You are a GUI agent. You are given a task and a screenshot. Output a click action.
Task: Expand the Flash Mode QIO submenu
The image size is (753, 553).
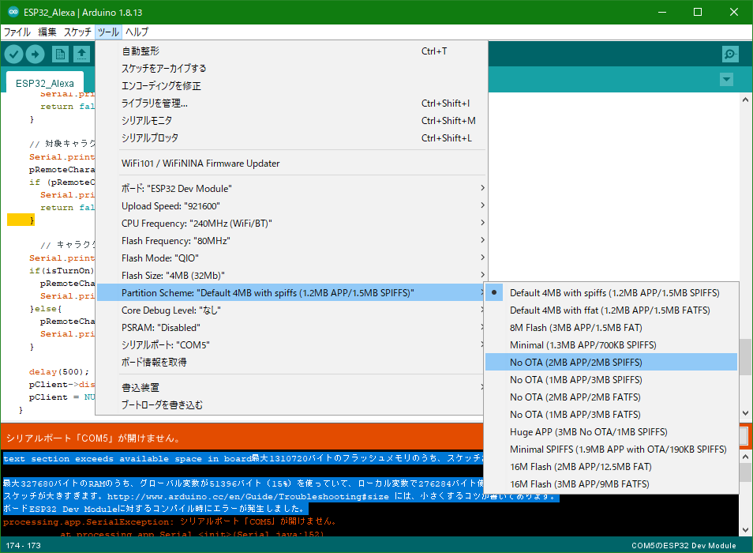coord(292,258)
